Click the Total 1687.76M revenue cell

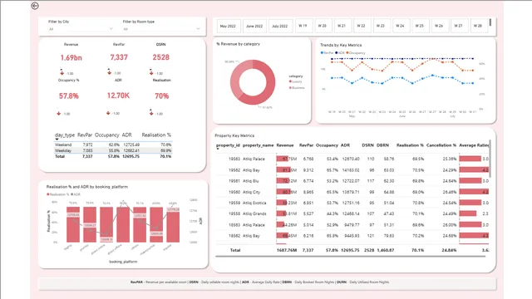click(x=287, y=250)
